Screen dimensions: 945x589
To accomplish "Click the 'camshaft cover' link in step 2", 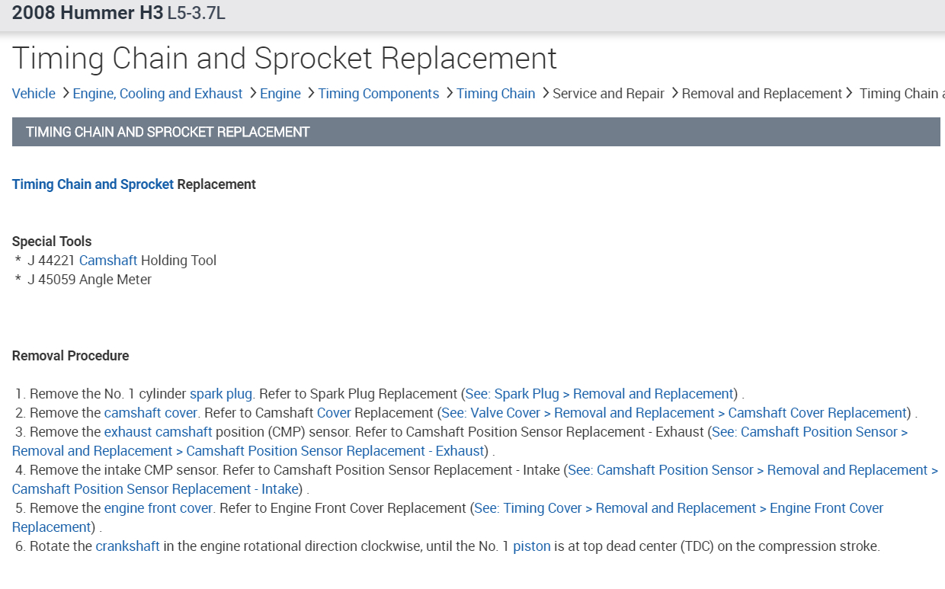I will pos(151,413).
